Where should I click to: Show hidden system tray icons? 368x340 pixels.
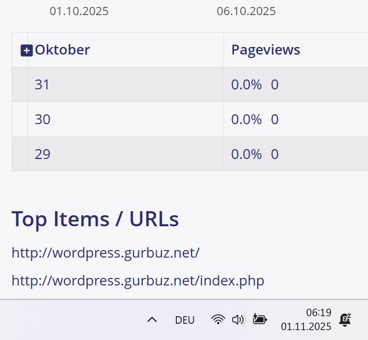(x=152, y=320)
